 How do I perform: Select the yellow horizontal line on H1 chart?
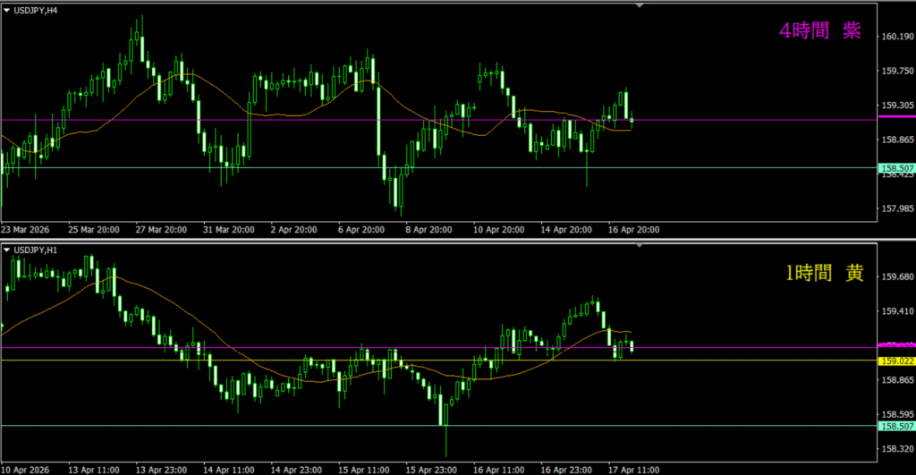(268, 360)
